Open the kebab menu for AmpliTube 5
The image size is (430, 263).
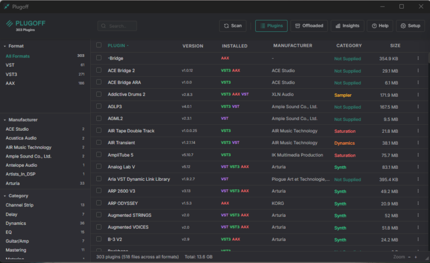point(418,155)
